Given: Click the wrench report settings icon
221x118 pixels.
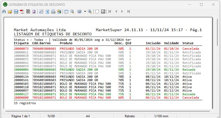Looking at the screenshot, I should pyautogui.click(x=41, y=12).
